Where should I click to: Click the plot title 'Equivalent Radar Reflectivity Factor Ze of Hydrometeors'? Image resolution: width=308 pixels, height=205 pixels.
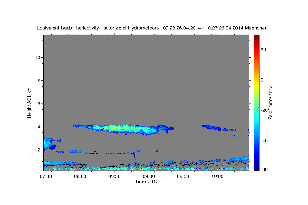pos(98,28)
